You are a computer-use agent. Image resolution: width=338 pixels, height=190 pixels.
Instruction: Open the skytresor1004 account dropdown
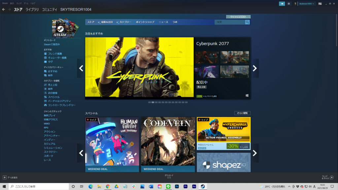[306, 4]
